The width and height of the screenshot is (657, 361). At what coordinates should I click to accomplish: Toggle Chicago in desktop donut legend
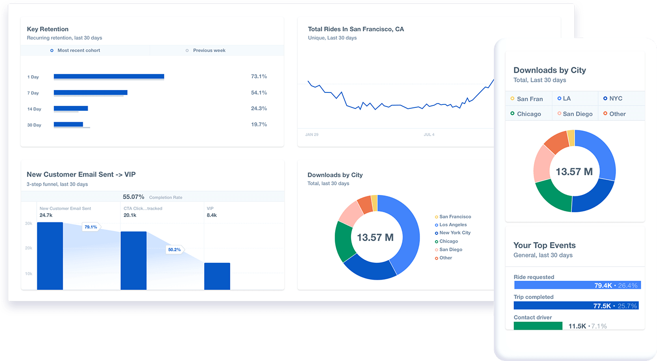tap(447, 242)
